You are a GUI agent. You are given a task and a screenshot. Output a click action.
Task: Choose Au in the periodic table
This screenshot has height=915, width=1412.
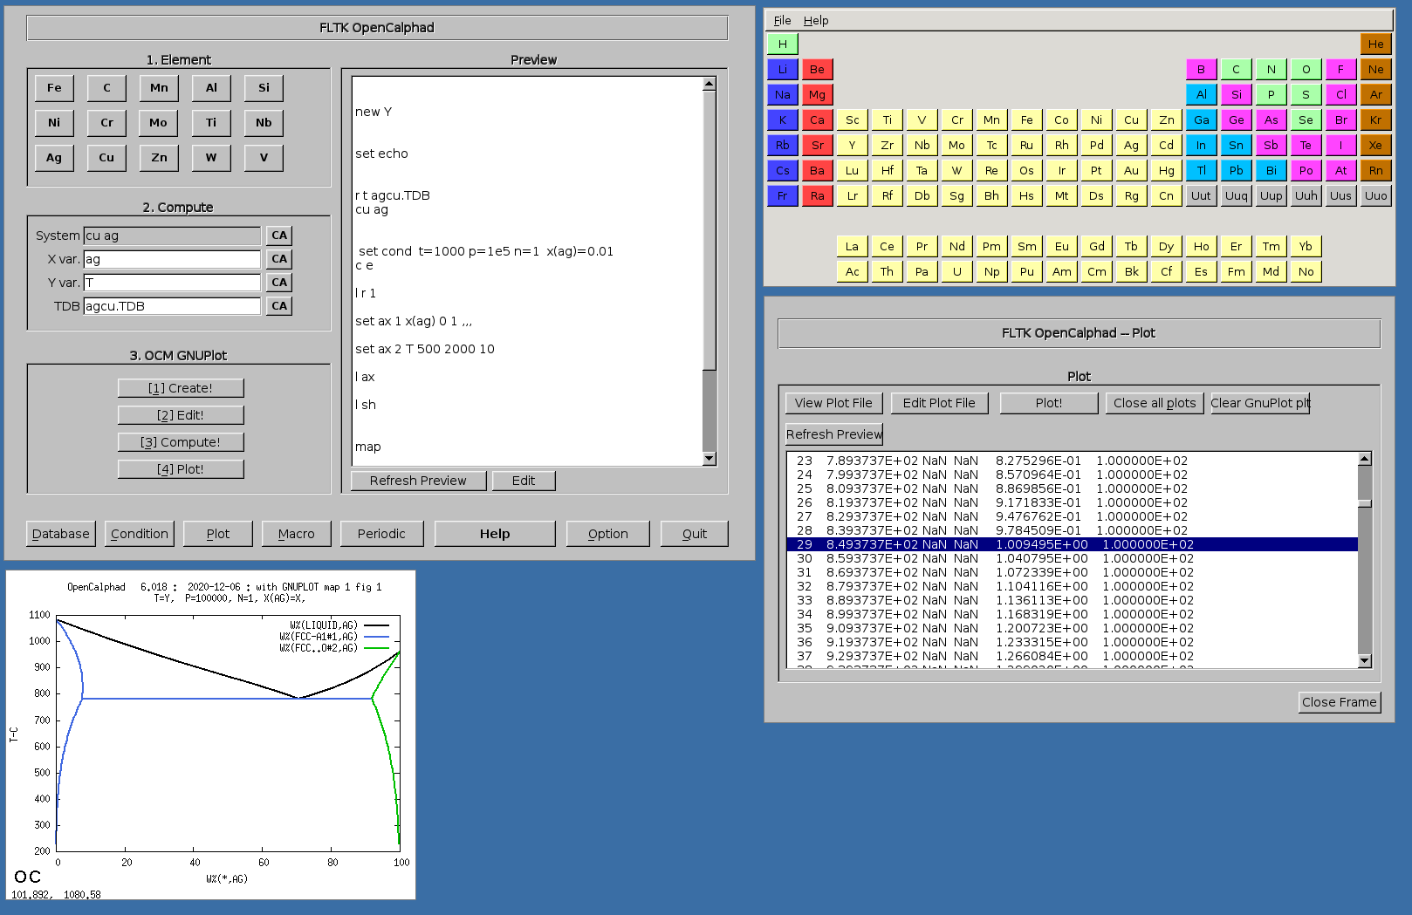coord(1132,171)
